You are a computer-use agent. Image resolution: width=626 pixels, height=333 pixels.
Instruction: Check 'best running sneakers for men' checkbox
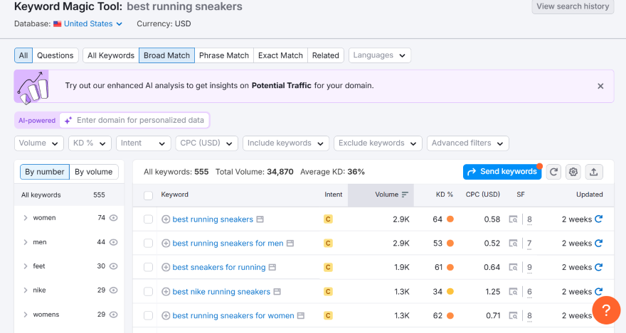(x=148, y=244)
